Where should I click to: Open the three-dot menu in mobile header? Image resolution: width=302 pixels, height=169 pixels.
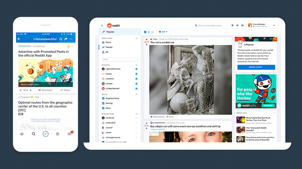coord(71,39)
